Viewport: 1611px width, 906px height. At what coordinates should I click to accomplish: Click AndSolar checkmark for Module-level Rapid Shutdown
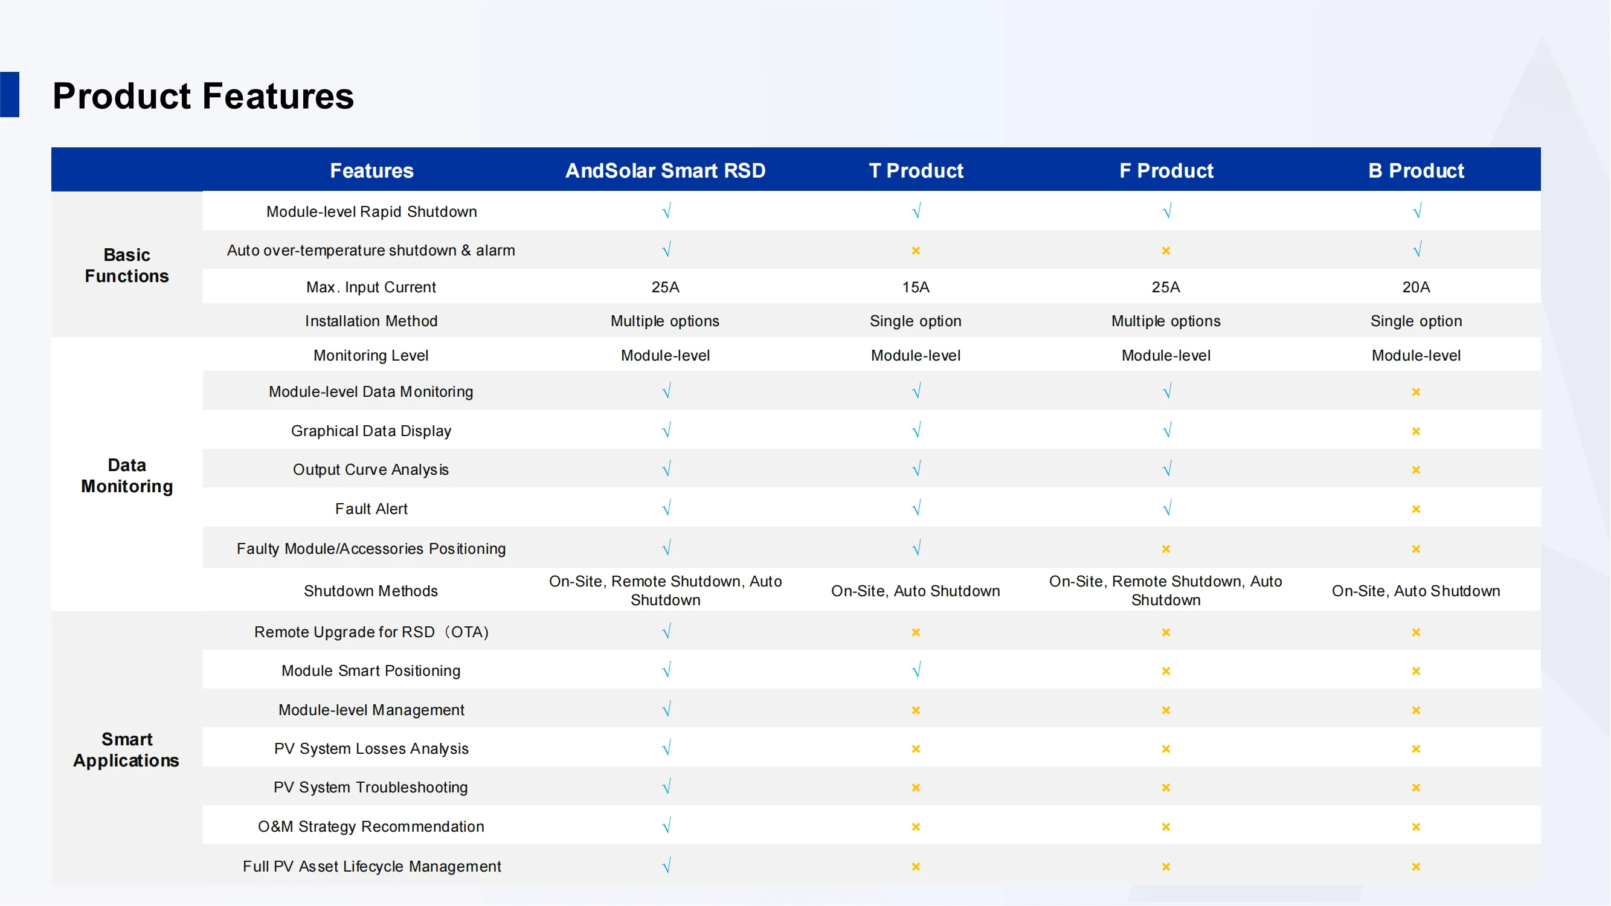[666, 211]
